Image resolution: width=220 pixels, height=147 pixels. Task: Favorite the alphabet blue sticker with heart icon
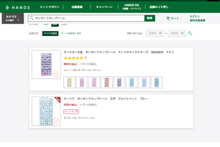pyautogui.click(x=56, y=121)
